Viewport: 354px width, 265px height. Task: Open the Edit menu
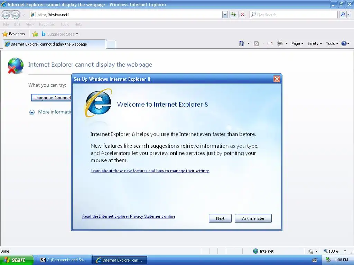tap(17, 24)
